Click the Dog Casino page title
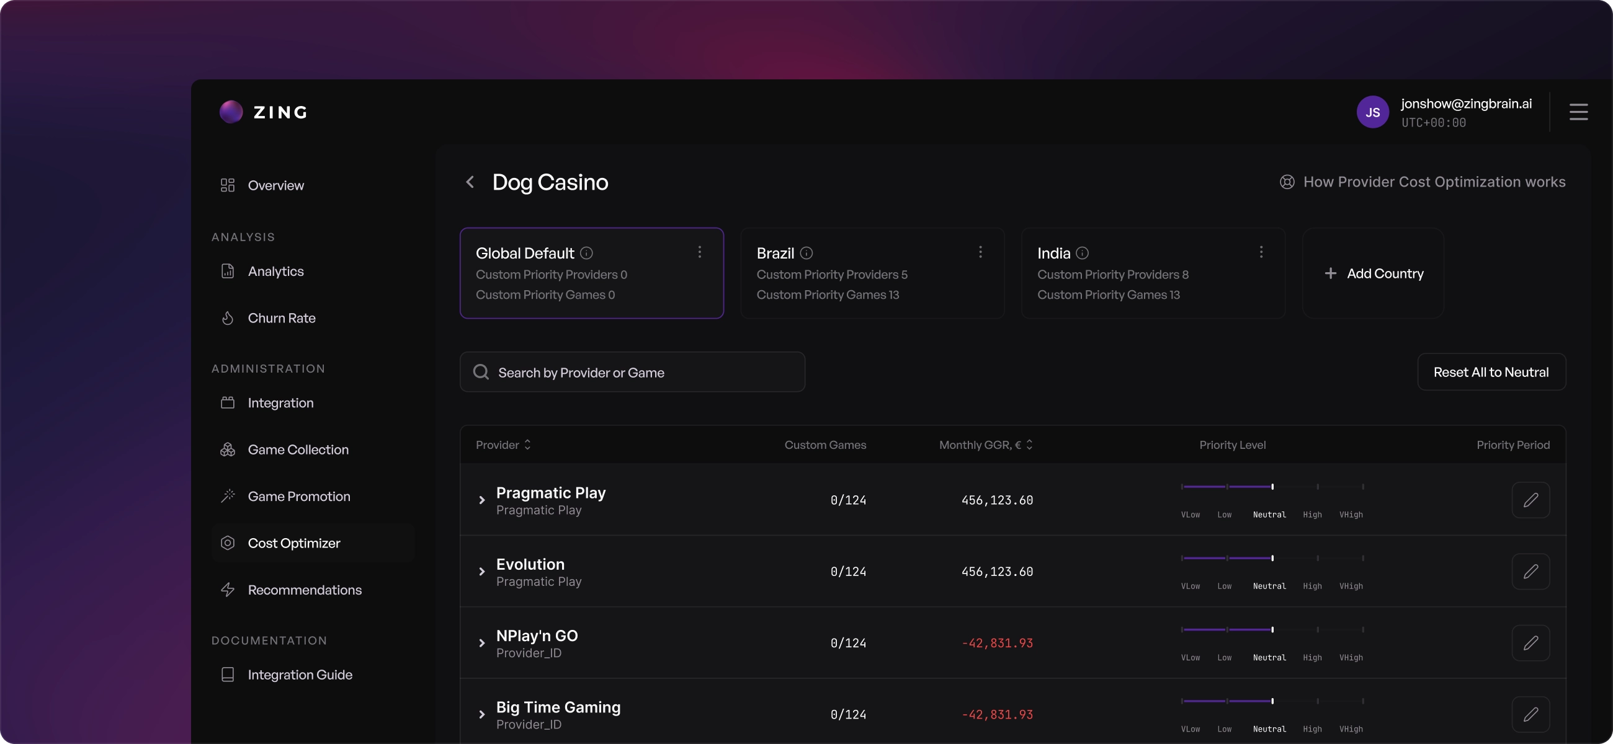1613x744 pixels. [x=550, y=182]
